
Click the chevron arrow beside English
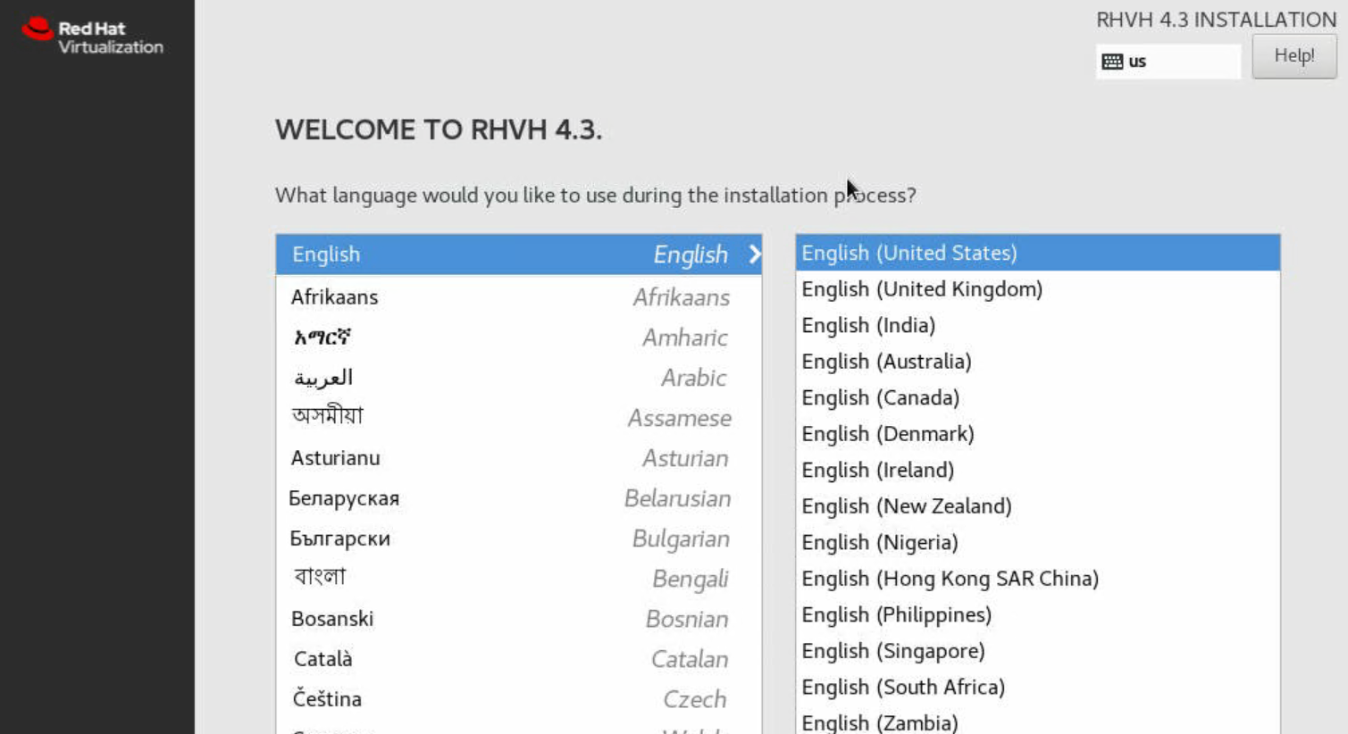(x=754, y=254)
